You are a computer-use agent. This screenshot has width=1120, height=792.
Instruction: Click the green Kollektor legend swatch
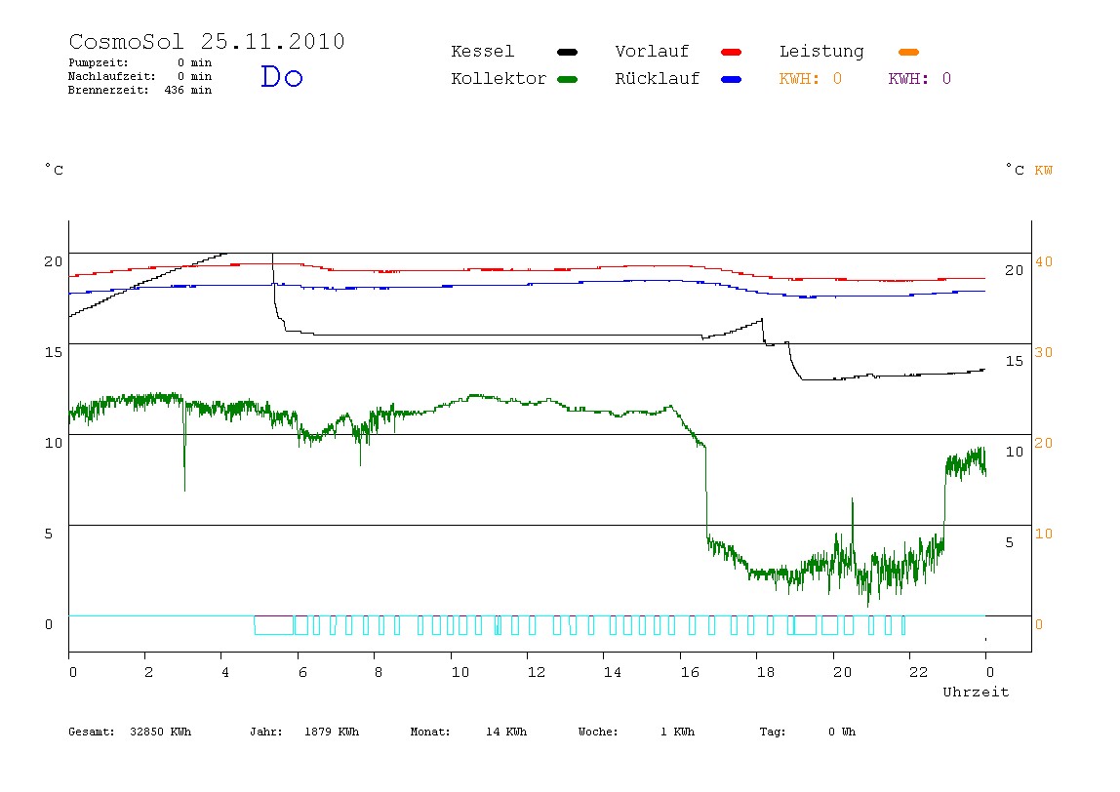pyautogui.click(x=567, y=79)
